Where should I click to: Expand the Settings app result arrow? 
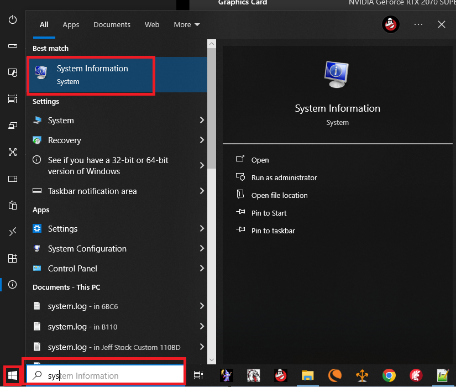202,228
